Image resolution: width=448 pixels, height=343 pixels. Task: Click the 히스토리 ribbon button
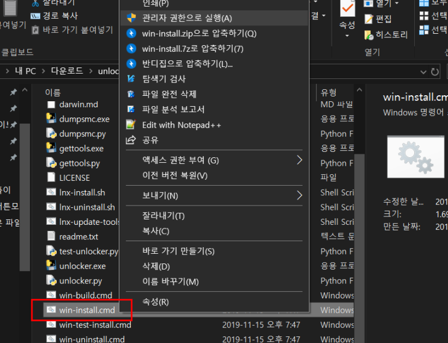tap(386, 35)
